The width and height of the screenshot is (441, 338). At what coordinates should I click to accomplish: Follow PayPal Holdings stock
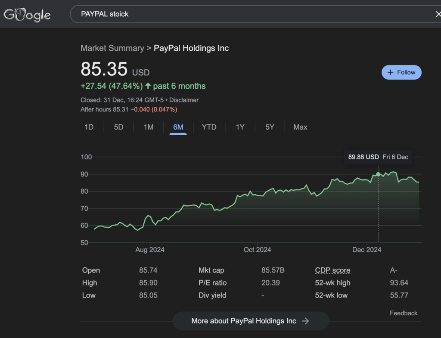point(401,72)
